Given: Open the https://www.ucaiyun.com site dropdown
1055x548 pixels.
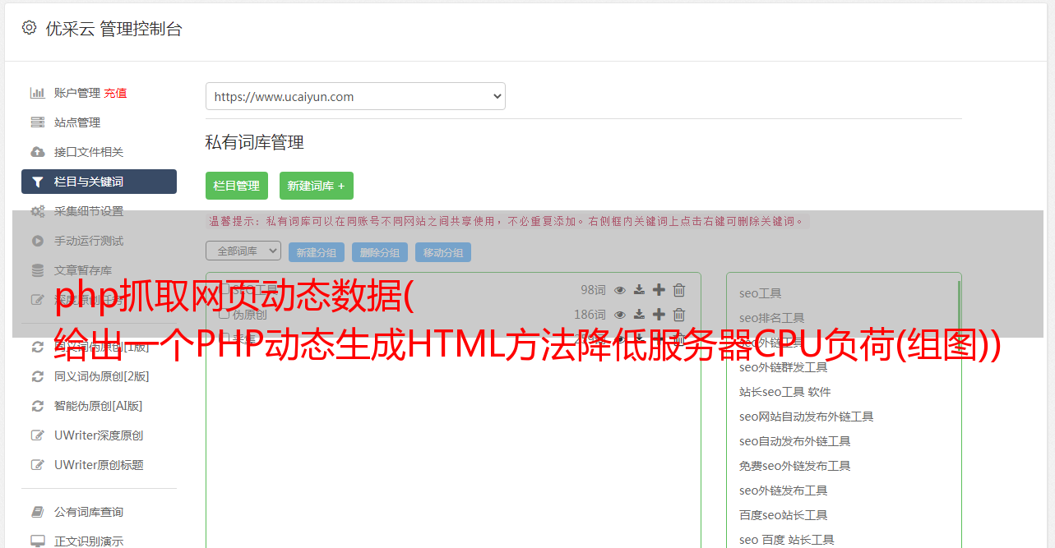Looking at the screenshot, I should 355,96.
